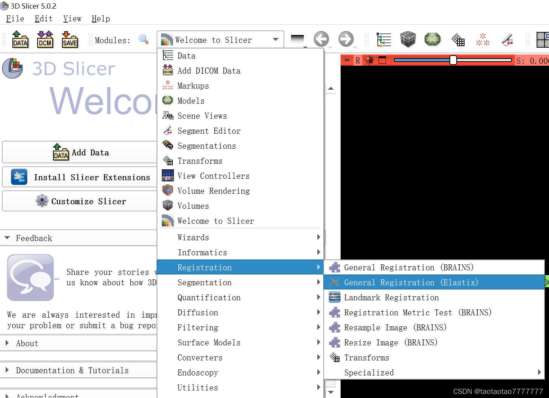Click the red slice view pin icon

pos(347,60)
